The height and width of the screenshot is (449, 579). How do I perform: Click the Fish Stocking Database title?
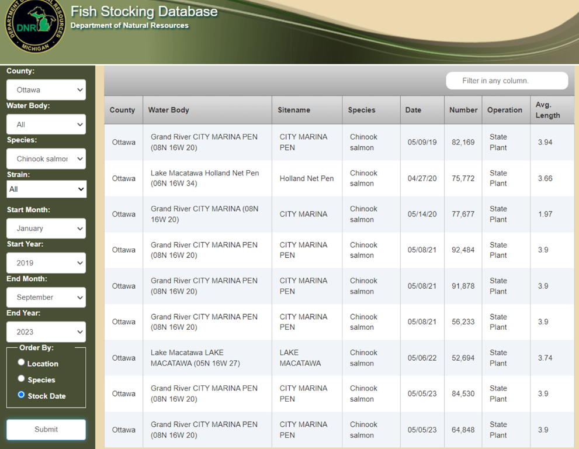[144, 12]
